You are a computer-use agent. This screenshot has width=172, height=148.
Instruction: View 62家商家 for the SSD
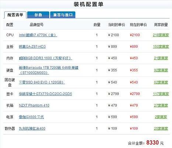tap(161, 82)
